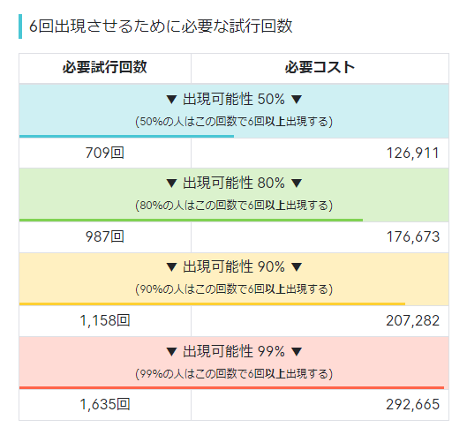Click left triangle beside 出現可能性 80%
This screenshot has width=467, height=427.
point(171,183)
